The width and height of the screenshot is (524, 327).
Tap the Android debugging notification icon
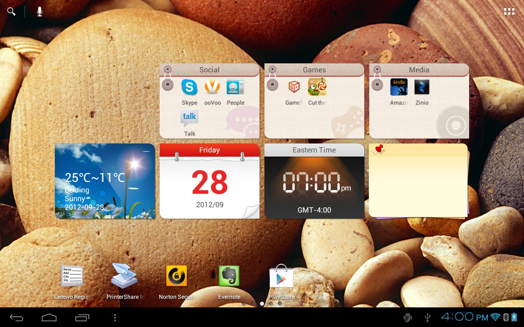(x=408, y=317)
